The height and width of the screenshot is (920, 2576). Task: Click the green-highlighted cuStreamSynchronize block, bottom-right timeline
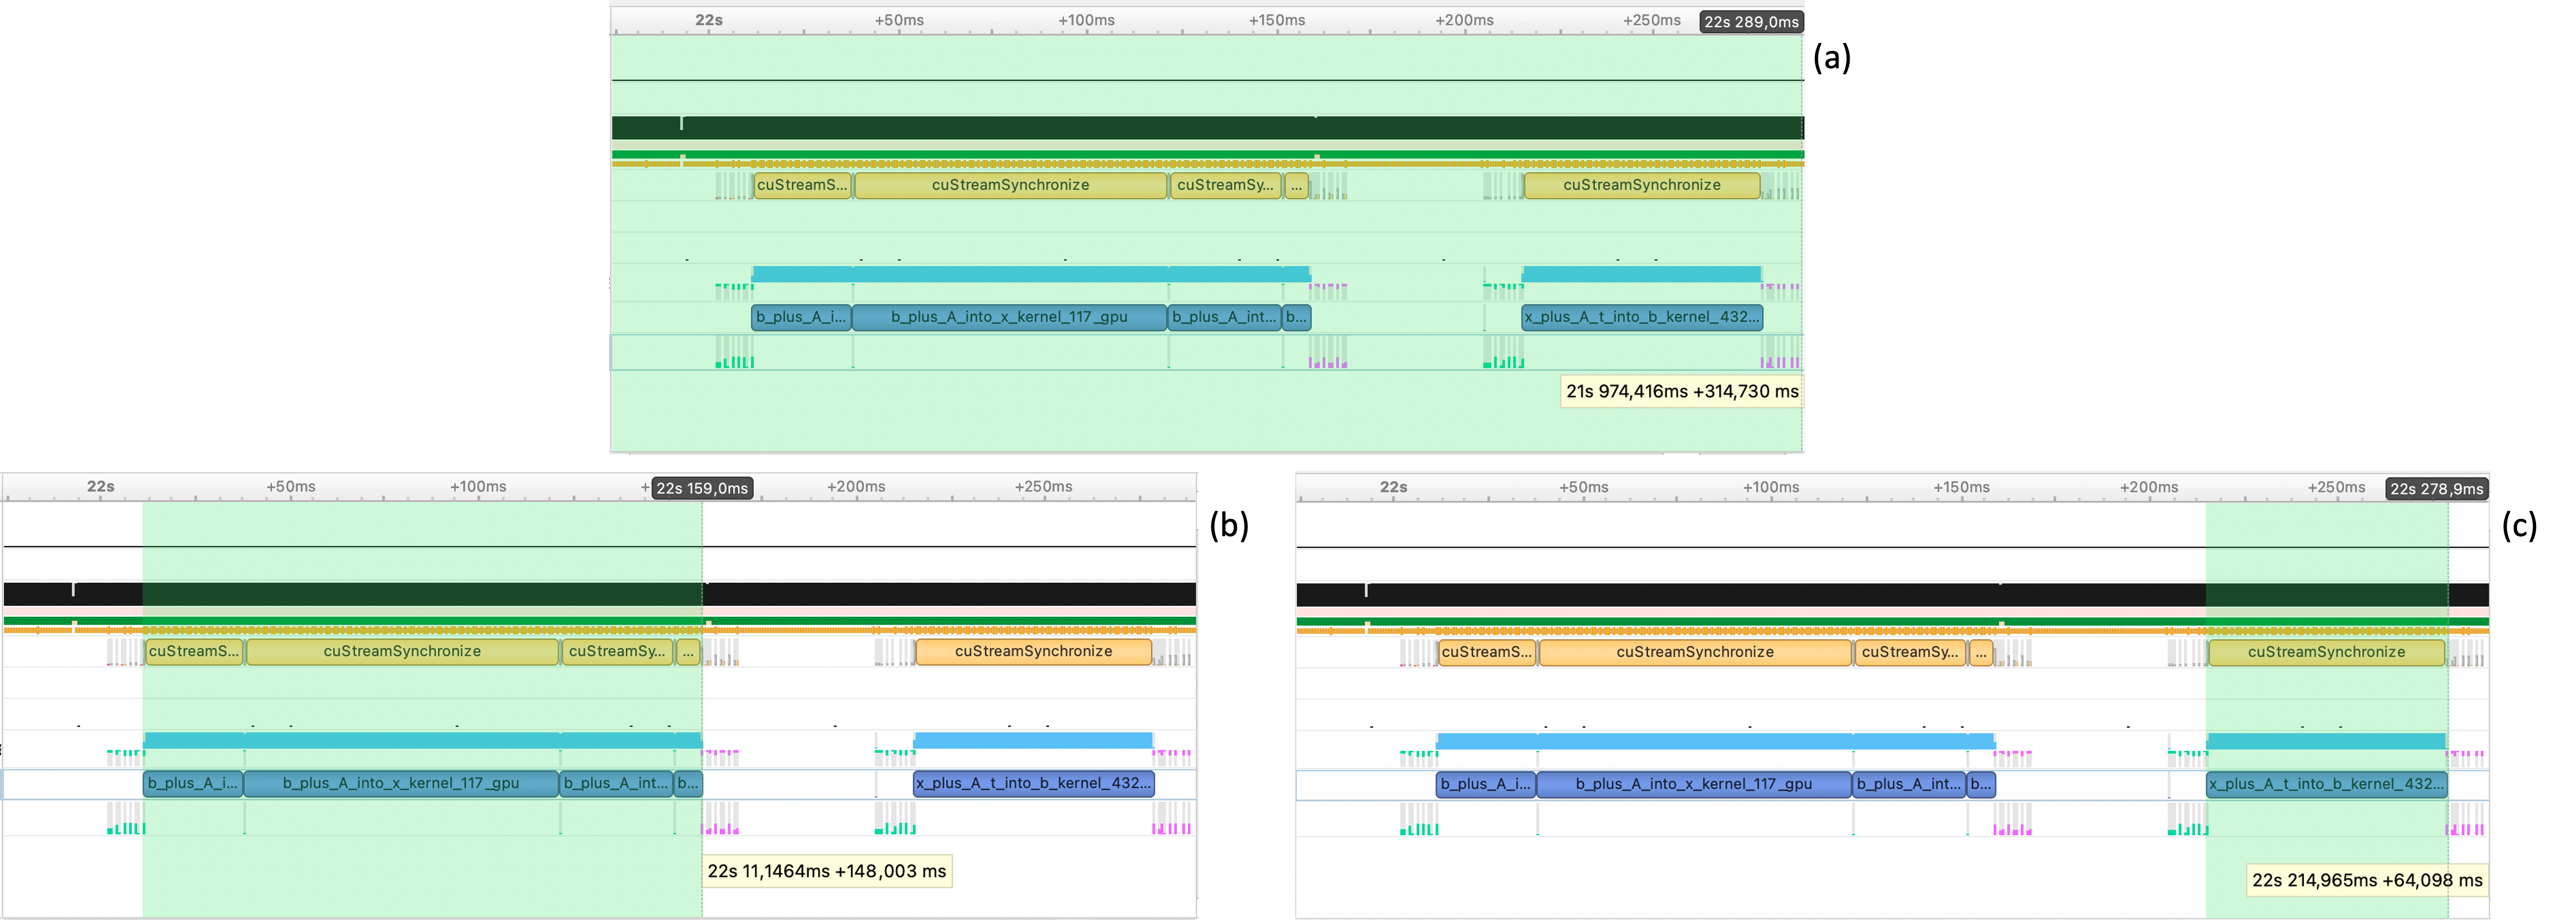click(2326, 652)
